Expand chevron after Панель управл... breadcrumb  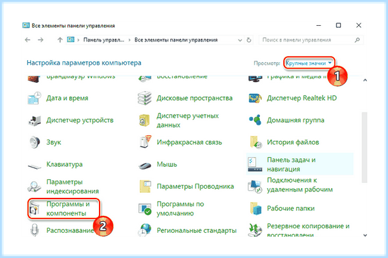pyautogui.click(x=129, y=40)
